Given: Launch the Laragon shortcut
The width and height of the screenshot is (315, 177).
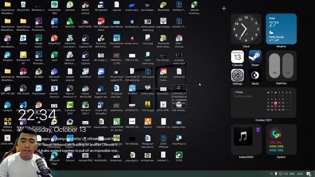Looking at the screenshot, I should pyautogui.click(x=8, y=106).
